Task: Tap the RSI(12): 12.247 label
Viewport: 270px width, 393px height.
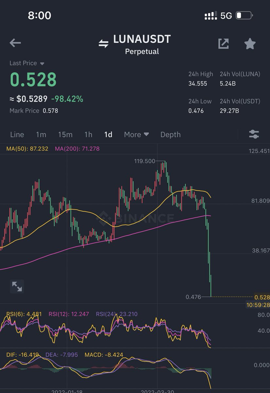Action: (x=69, y=314)
